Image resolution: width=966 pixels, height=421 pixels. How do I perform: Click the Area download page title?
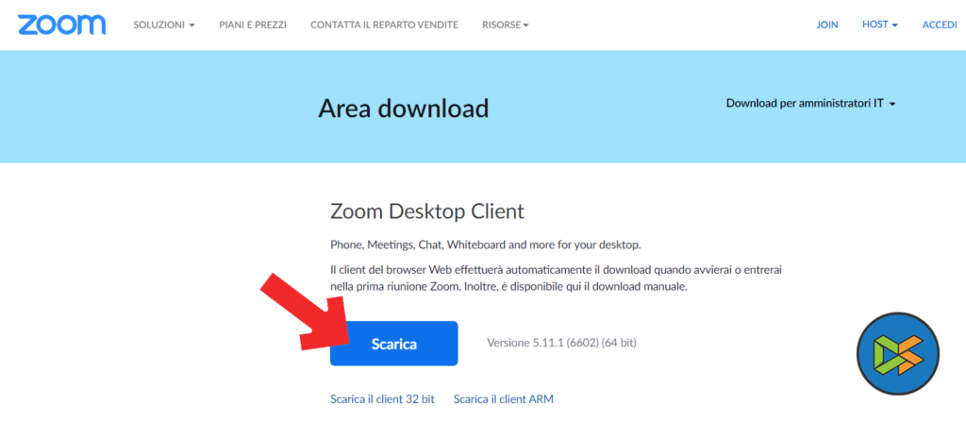[404, 109]
